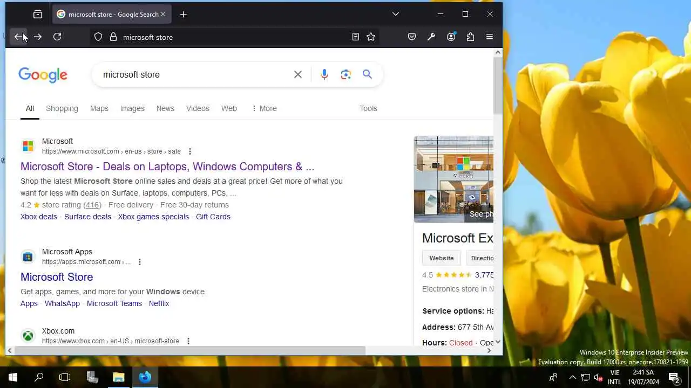The image size is (691, 388).
Task: Select the All results tab
Action: pyautogui.click(x=30, y=108)
